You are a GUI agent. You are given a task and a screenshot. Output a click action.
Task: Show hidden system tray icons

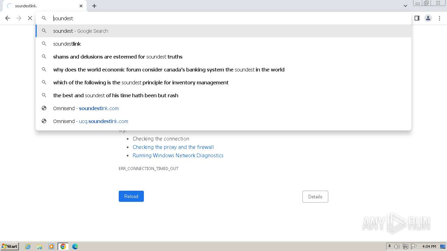click(x=389, y=246)
